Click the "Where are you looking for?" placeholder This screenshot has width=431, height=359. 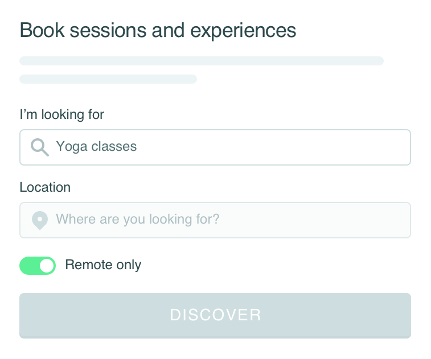(137, 219)
